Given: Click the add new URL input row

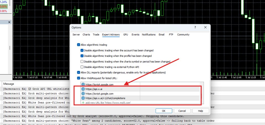Looking at the screenshot, I should 140,103.
